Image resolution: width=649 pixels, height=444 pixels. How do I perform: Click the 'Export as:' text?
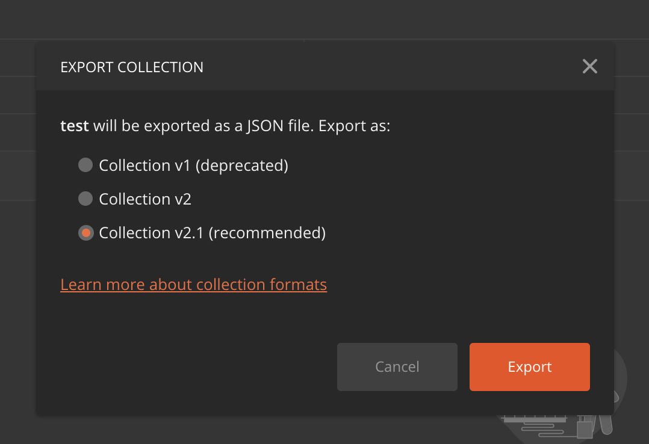(354, 126)
